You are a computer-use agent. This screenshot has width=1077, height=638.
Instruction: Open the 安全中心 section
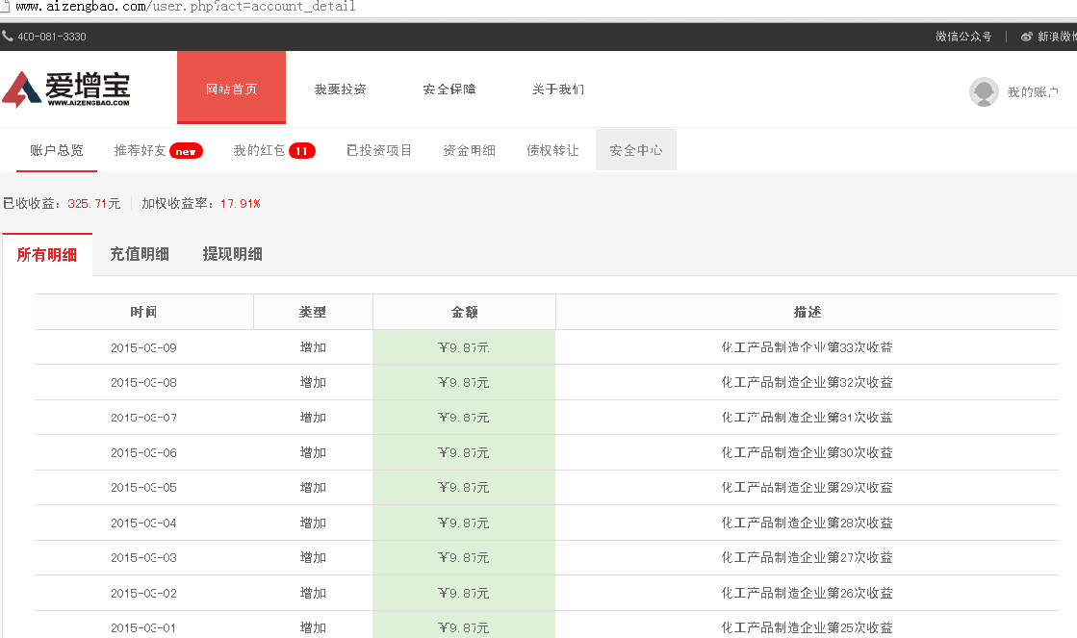[635, 150]
